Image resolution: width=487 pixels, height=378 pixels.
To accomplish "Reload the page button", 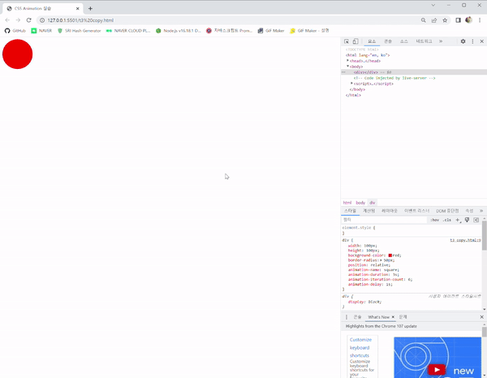I will tap(28, 20).
